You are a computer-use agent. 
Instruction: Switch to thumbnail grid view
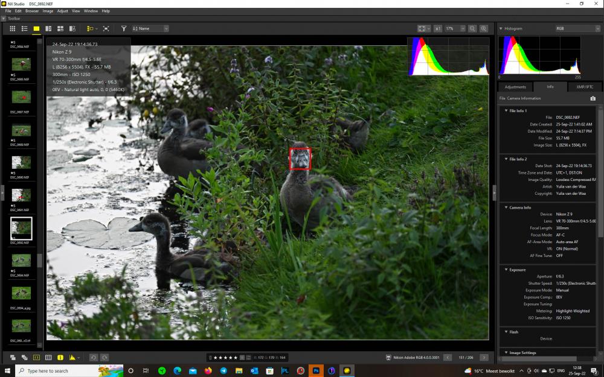(12, 28)
